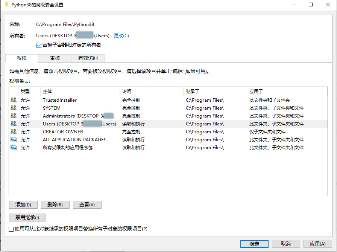Image resolution: width=337 pixels, height=252 pixels.
Task: Click 读取和执行 in ALL APPLICATION PACKAGES row
Action: 134,140
